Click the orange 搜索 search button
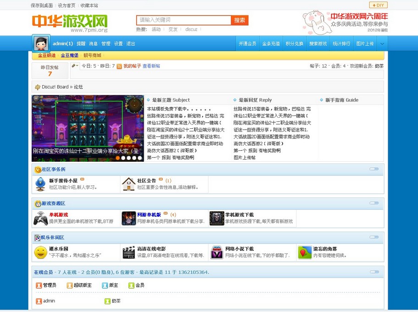 pos(240,20)
